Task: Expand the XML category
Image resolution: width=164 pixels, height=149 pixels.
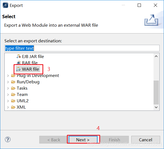Action: (x=8, y=107)
